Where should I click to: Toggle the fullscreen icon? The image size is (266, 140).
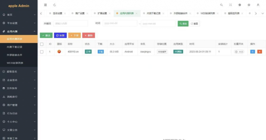(x=231, y=5)
